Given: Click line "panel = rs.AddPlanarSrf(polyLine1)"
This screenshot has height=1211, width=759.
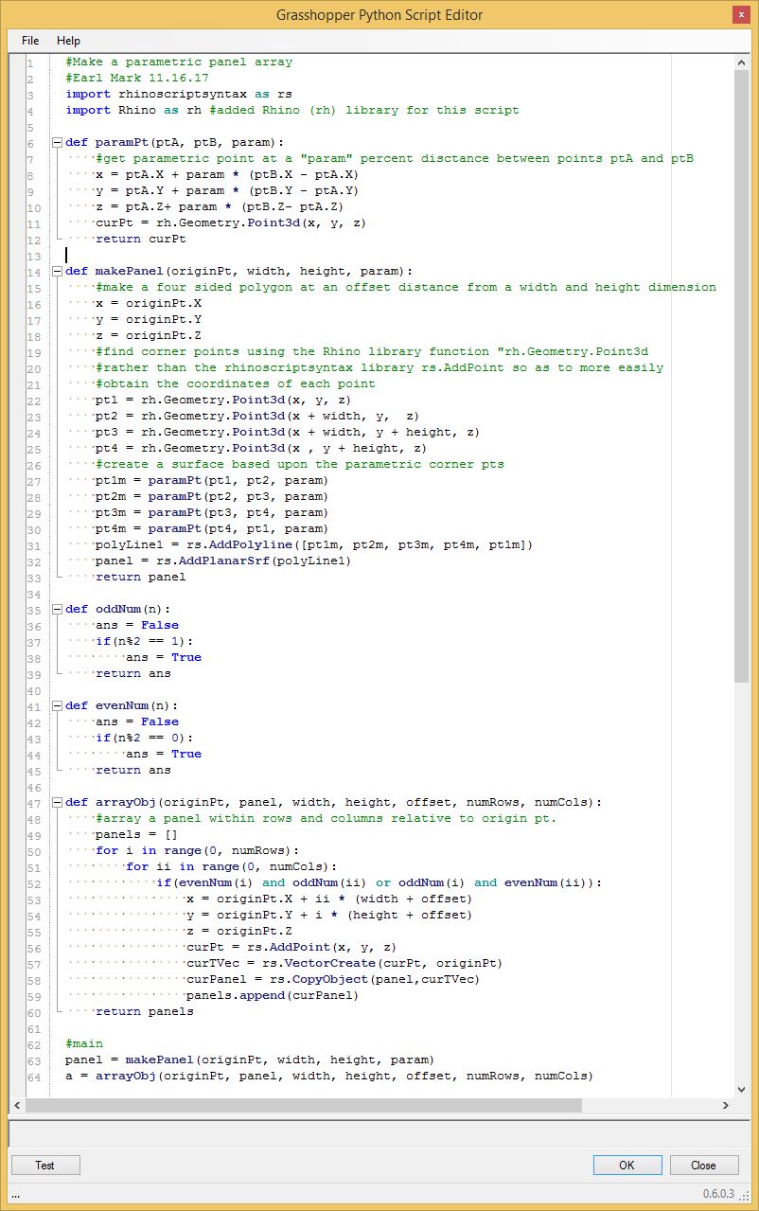Looking at the screenshot, I should (x=224, y=561).
